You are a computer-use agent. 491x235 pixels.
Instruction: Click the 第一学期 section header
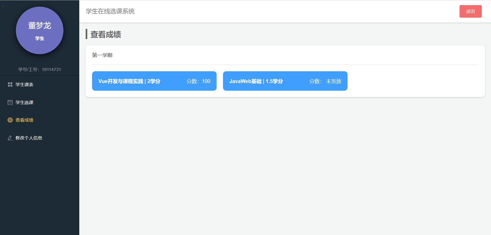[102, 55]
